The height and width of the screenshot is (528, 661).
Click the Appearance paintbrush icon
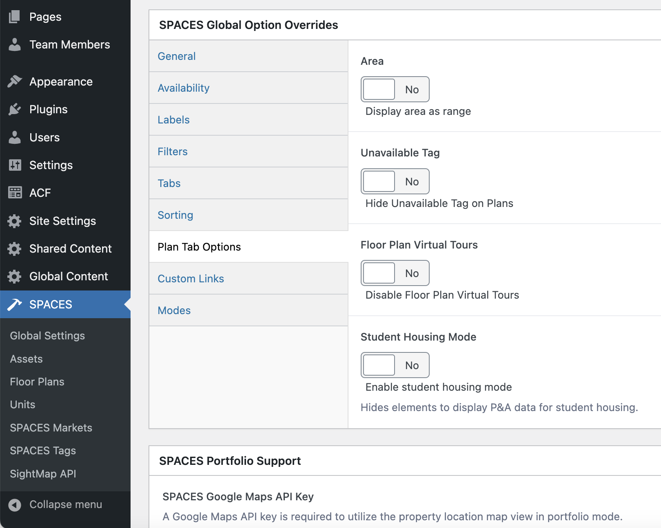click(x=14, y=81)
